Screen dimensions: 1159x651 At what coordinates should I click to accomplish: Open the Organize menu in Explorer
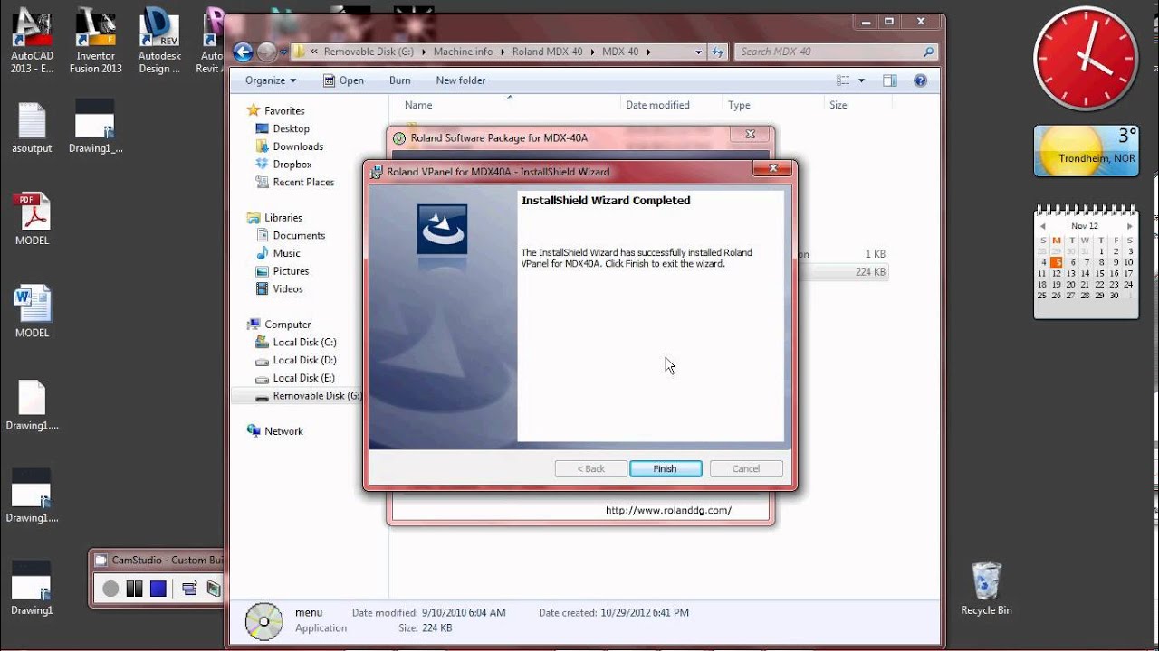coord(271,80)
